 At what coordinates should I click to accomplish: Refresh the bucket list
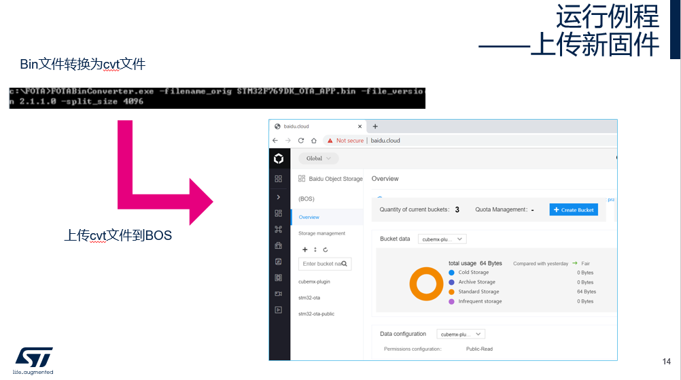pyautogui.click(x=326, y=249)
